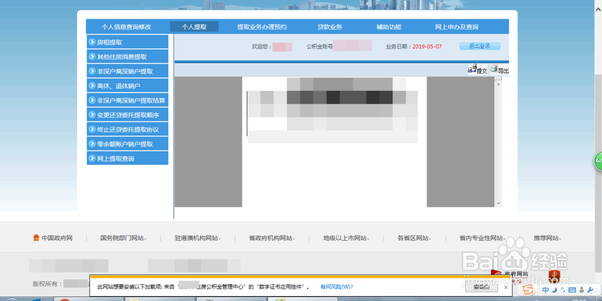Image resolution: width=602 pixels, height=301 pixels.
Task: Select 零余额账户销户提取 sidebar item
Action: coord(128,144)
